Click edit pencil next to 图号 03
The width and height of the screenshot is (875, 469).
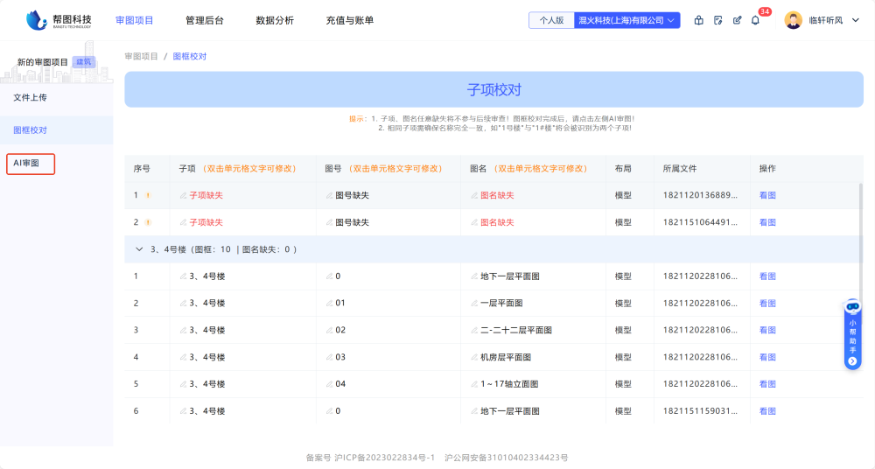329,357
